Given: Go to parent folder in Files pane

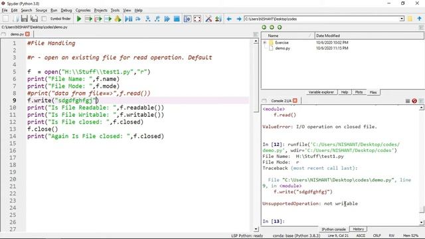Looking at the screenshot, I should click(x=280, y=27).
